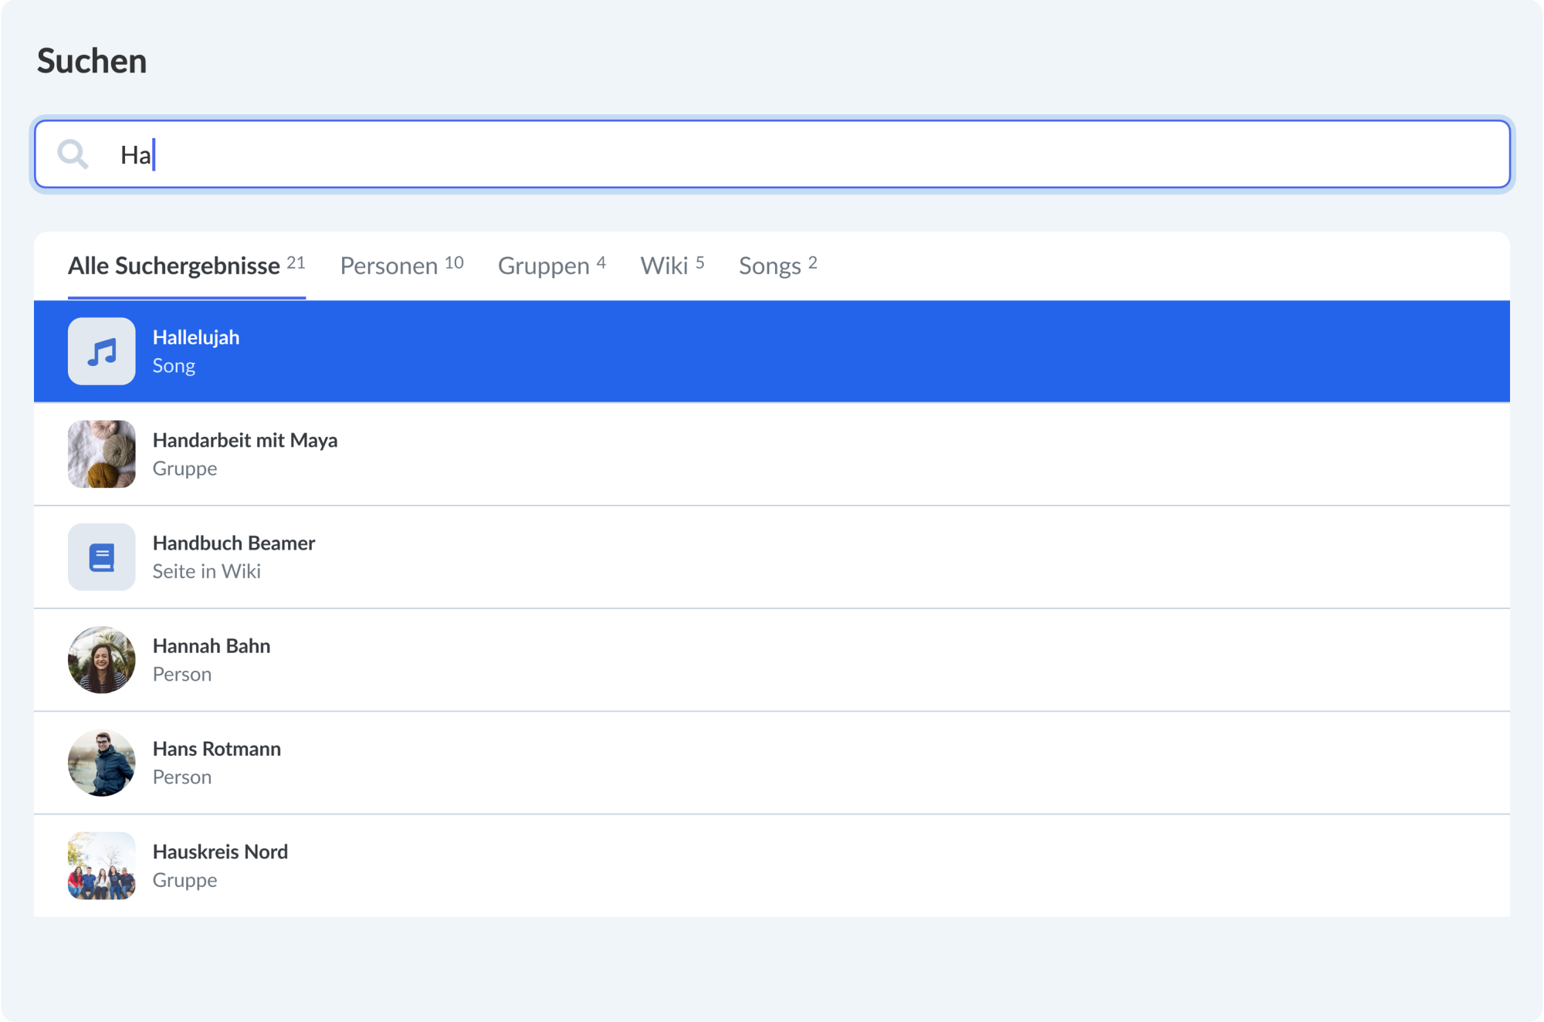Viewport: 1544px width, 1022px height.
Task: Open the Handbuch Beamer wiki page
Action: (234, 543)
